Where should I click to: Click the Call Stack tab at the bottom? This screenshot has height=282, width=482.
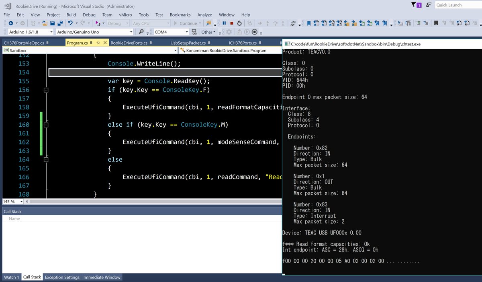pyautogui.click(x=32, y=277)
